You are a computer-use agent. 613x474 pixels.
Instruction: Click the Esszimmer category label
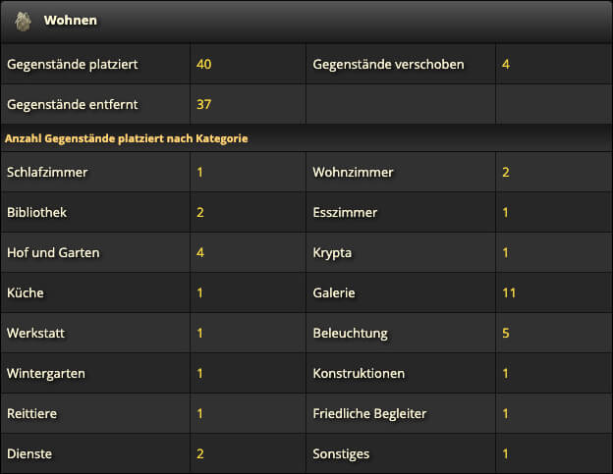pyautogui.click(x=345, y=212)
